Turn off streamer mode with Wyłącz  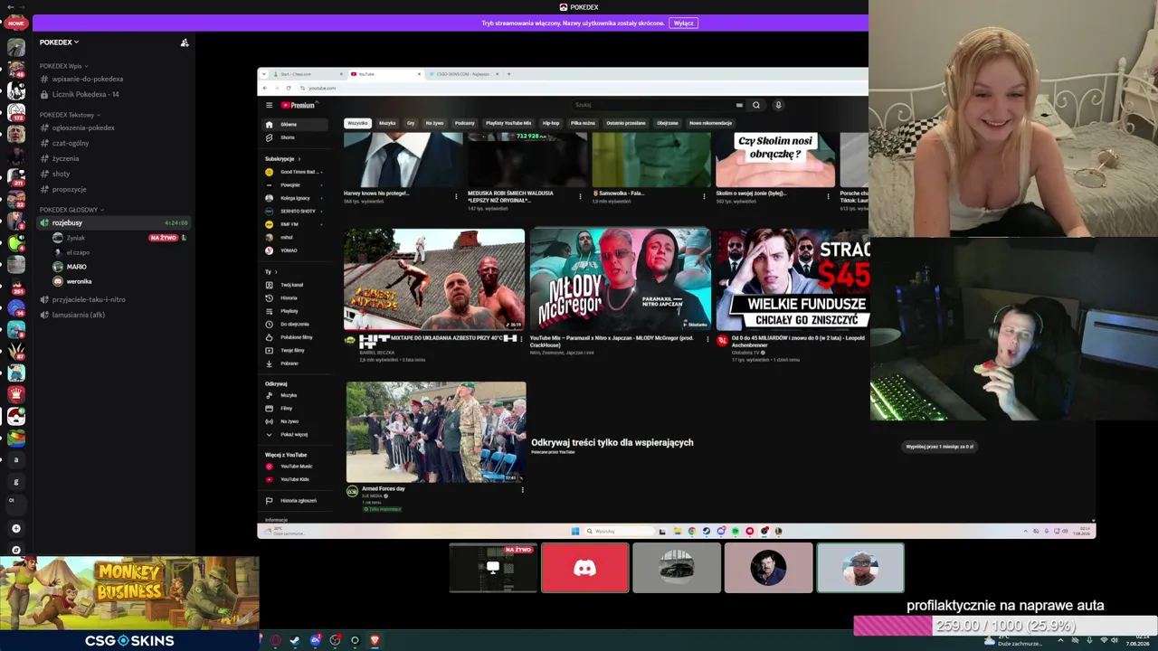coord(684,24)
